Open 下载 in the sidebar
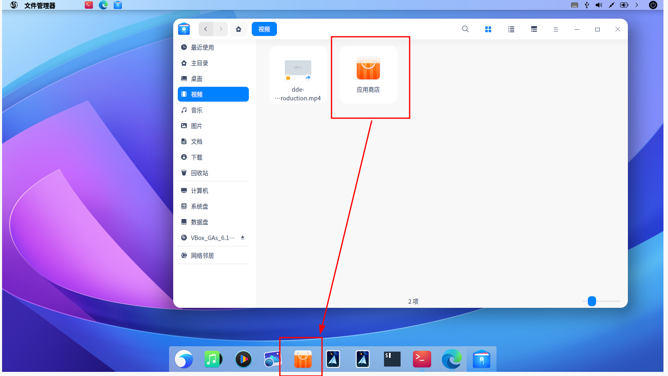This screenshot has height=376, width=668. pyautogui.click(x=213, y=157)
